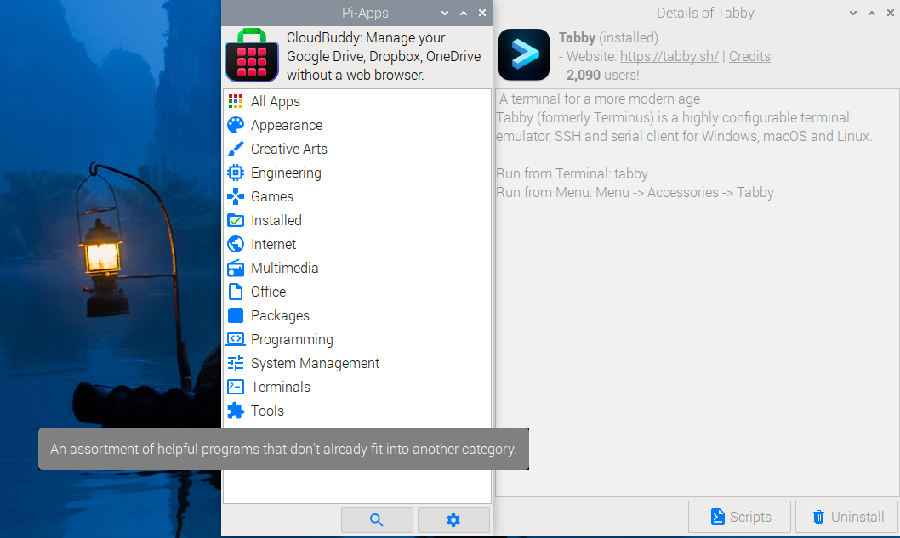
Task: Click the Office document icon
Action: (236, 292)
